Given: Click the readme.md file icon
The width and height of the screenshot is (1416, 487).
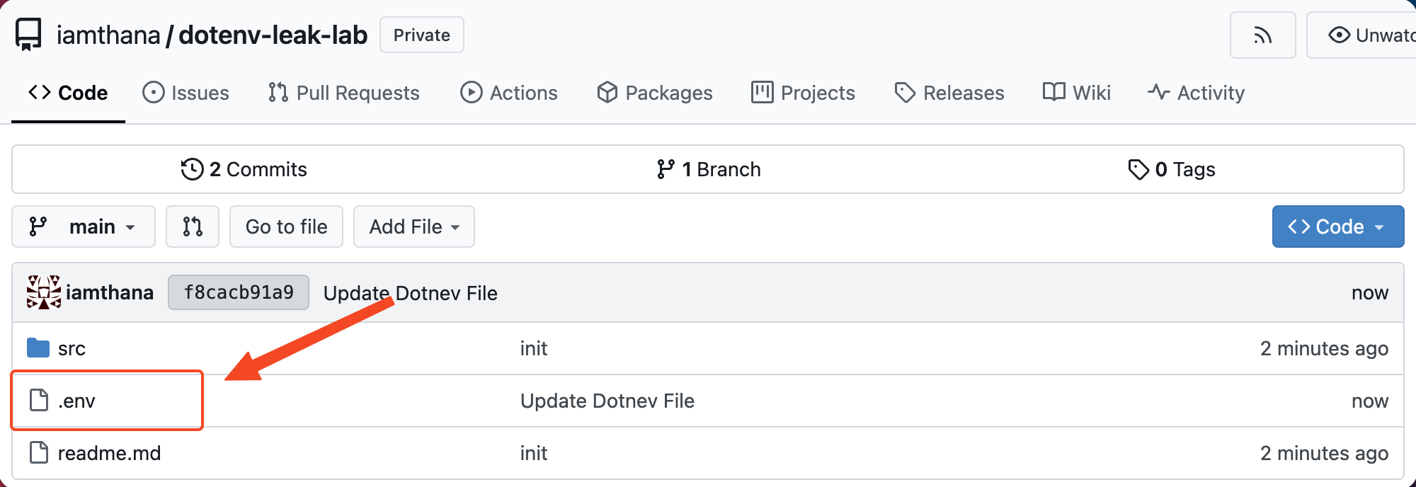Looking at the screenshot, I should click(39, 452).
